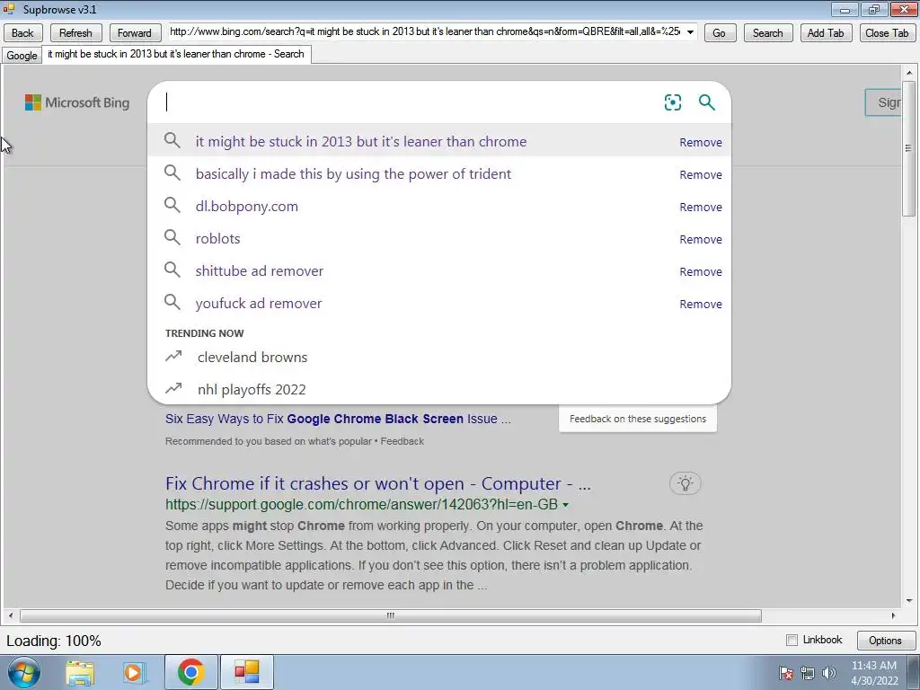The width and height of the screenshot is (920, 690).
Task: Click the network tray icon
Action: [x=808, y=673]
